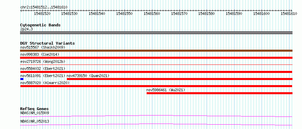Screen dimensions: 302x129
Task: Click the red nsv998383 variant bar
Action: click(x=156, y=58)
